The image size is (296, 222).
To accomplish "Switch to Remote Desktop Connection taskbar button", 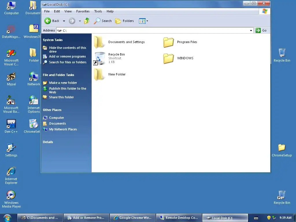I will pos(179,218).
